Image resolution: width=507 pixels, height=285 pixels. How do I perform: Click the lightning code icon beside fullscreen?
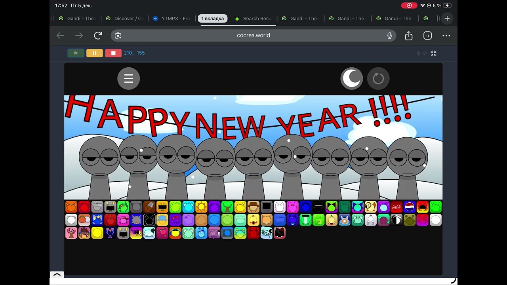[421, 53]
